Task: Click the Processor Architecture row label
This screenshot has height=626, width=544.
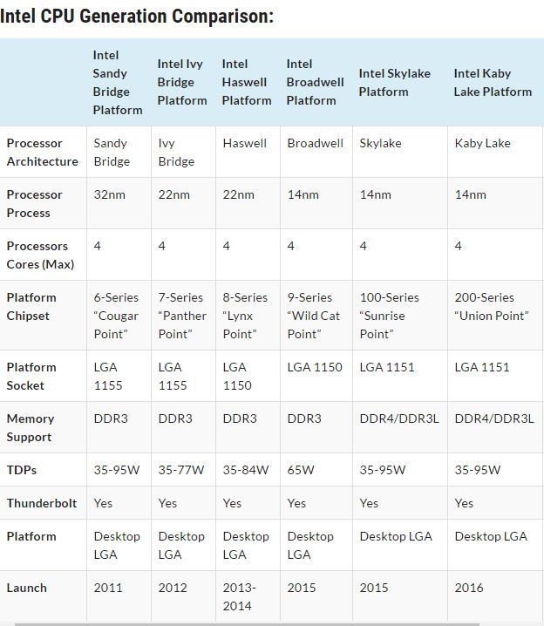Action: coord(43,152)
